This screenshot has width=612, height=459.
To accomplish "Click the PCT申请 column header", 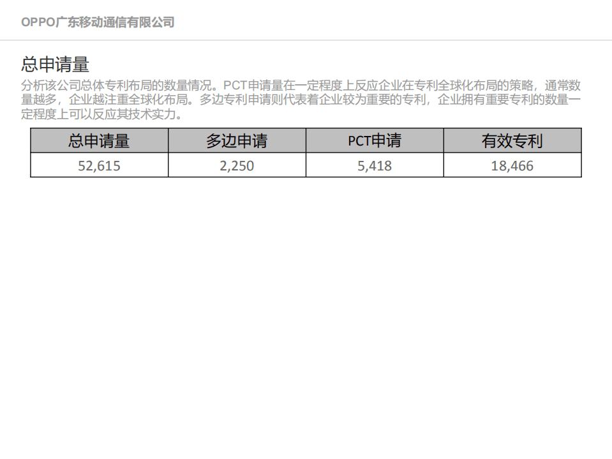I will coord(374,140).
